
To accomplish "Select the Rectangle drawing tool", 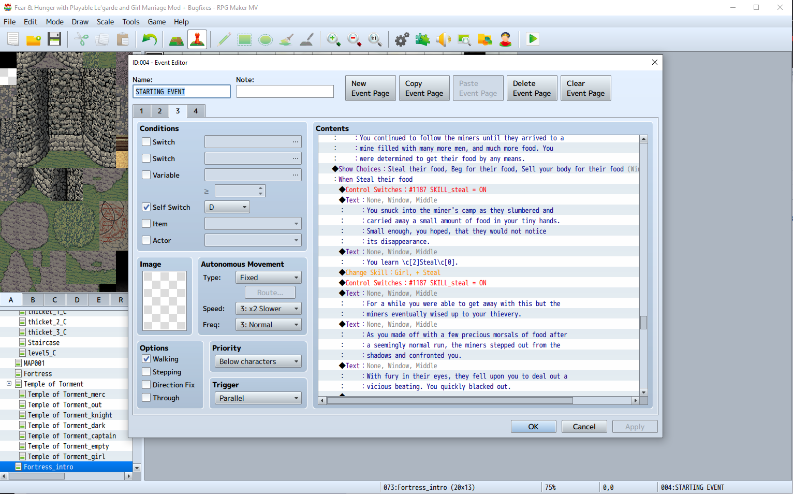I will (x=245, y=39).
